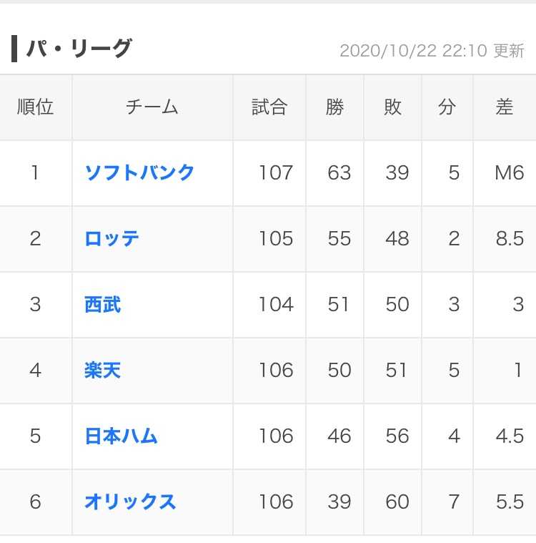Open the ロッテ team link
The width and height of the screenshot is (536, 543).
click(111, 239)
